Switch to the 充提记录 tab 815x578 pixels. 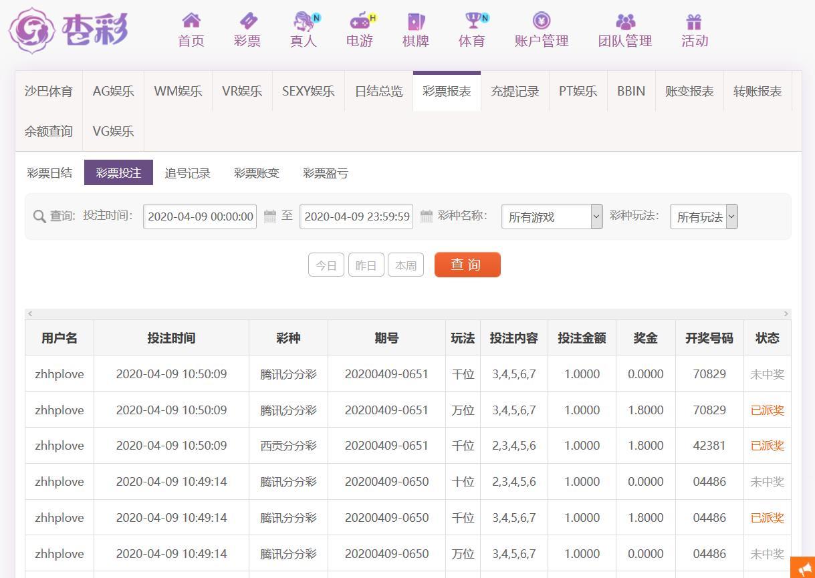pos(515,92)
